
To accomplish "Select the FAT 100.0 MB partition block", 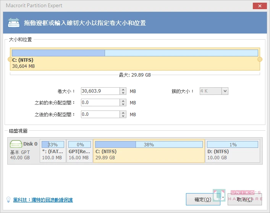I will click(53, 151).
